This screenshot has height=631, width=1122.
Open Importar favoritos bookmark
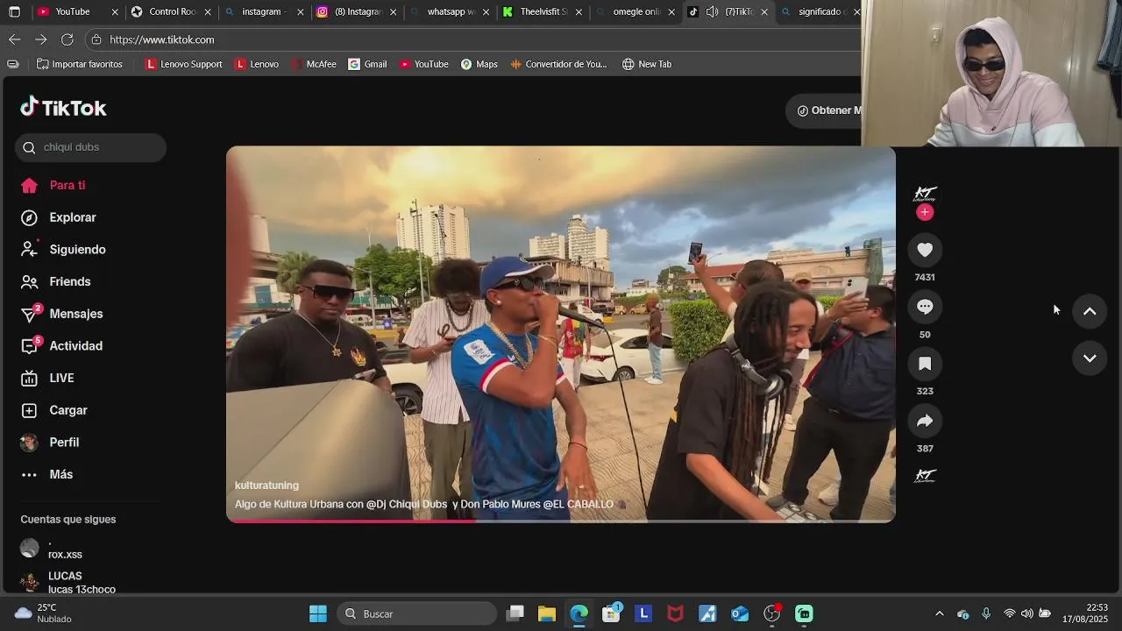click(x=79, y=64)
